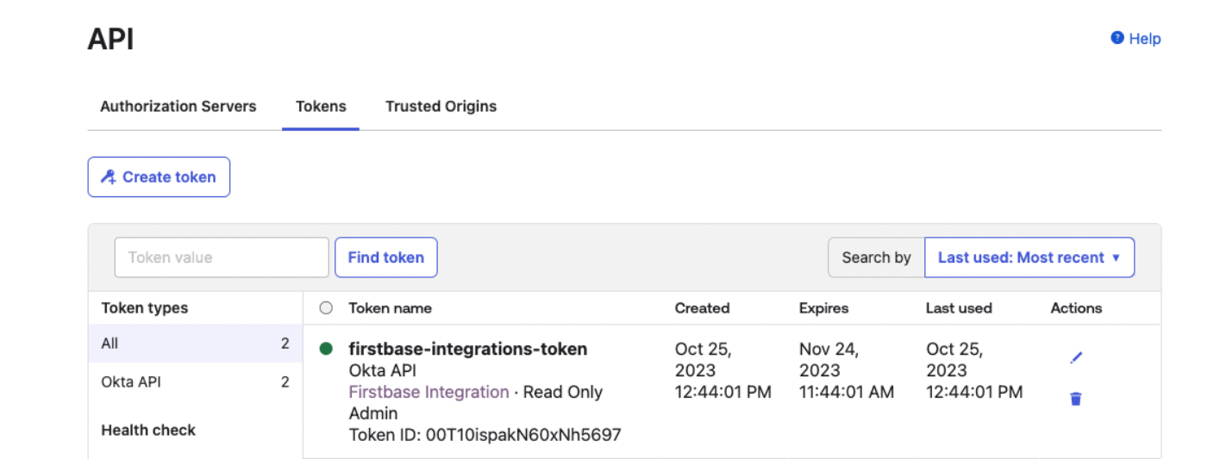Click the Create token button
Screen dimensions: 1214x465
pos(159,177)
